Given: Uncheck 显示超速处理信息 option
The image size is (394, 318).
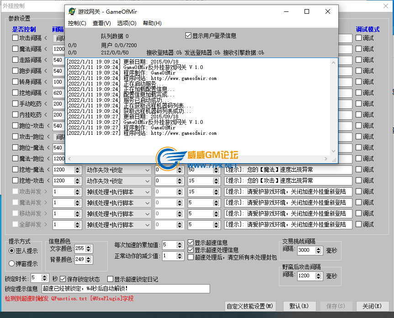Looking at the screenshot, I should [x=191, y=250].
